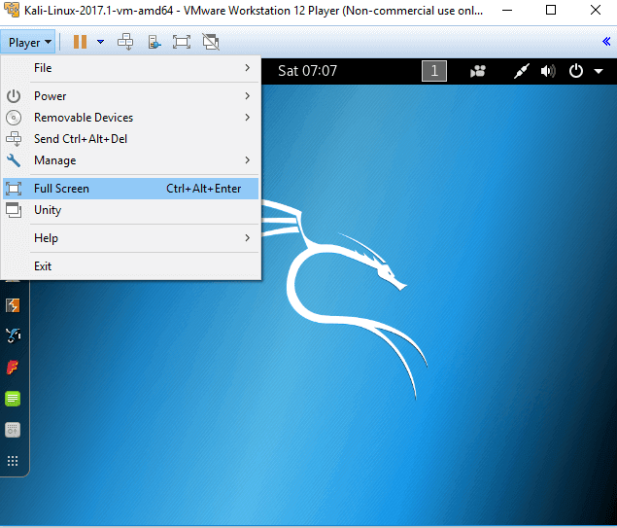Screen dimensions: 617x528
Task: Click the File submenu arrow
Action: (247, 68)
